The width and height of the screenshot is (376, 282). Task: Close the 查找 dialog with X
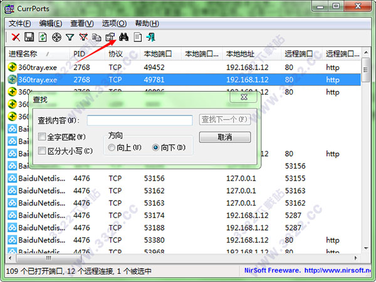pyautogui.click(x=244, y=97)
